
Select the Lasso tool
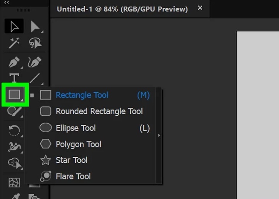click(x=35, y=43)
